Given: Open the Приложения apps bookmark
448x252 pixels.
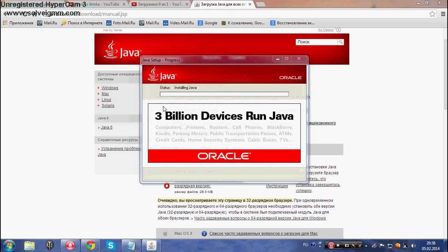Looking at the screenshot, I should (x=18, y=23).
